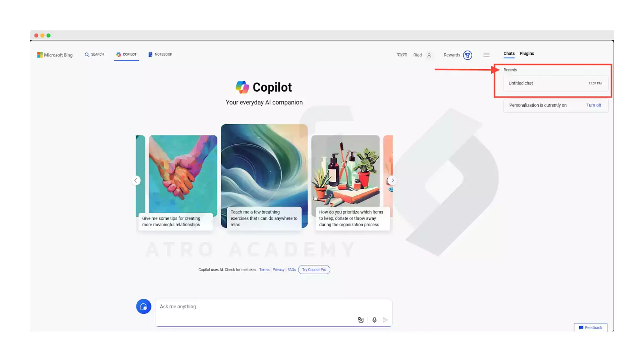Click the yellow minimize window button
This screenshot has height=362, width=644.
[x=42, y=36]
